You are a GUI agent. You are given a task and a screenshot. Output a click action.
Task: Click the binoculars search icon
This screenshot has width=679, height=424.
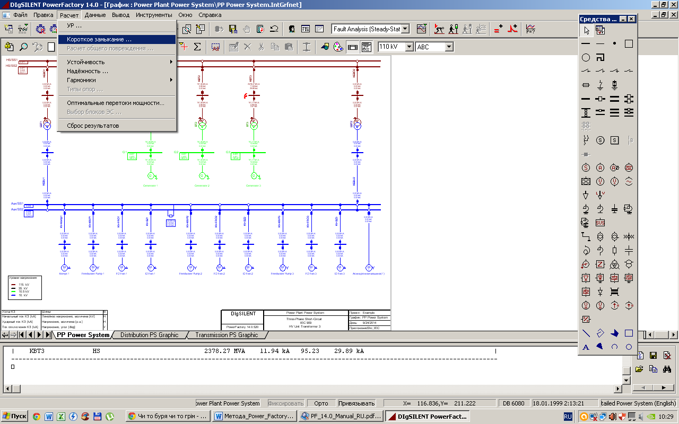[667, 369]
